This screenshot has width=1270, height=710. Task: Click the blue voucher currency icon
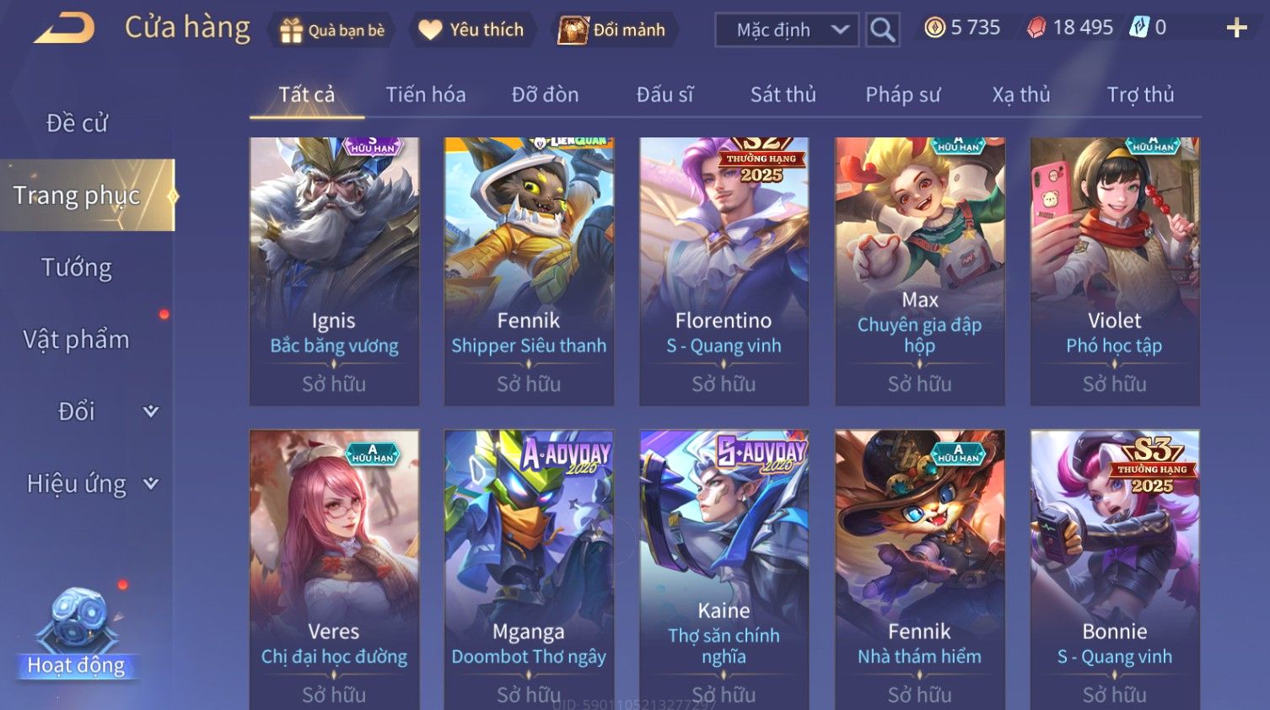(x=1139, y=28)
